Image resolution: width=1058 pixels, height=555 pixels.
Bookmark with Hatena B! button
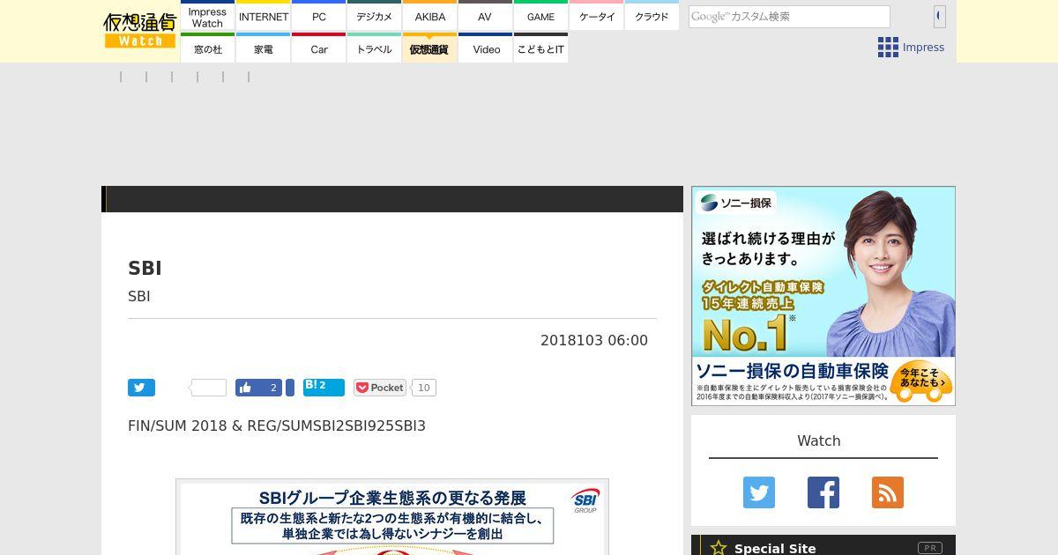324,387
